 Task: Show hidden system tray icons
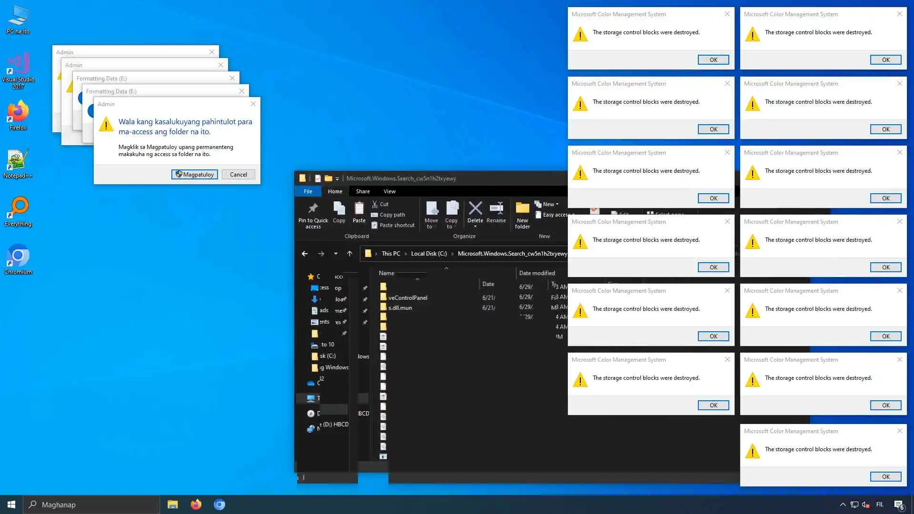click(x=843, y=504)
